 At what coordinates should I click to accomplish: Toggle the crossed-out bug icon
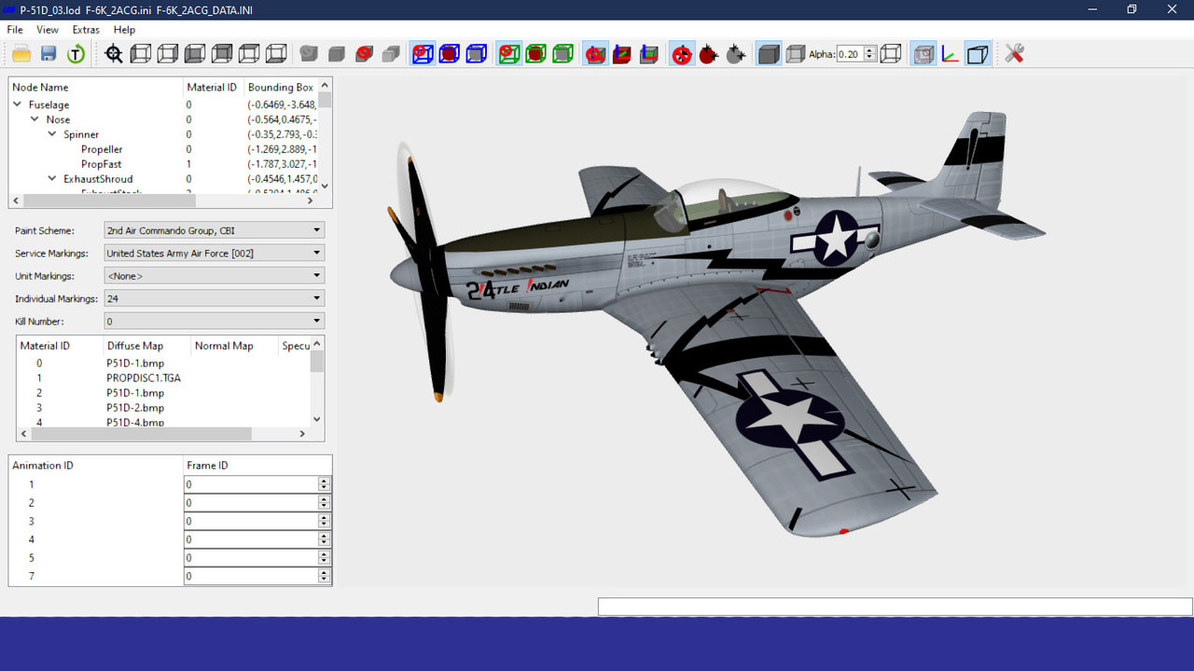(682, 54)
